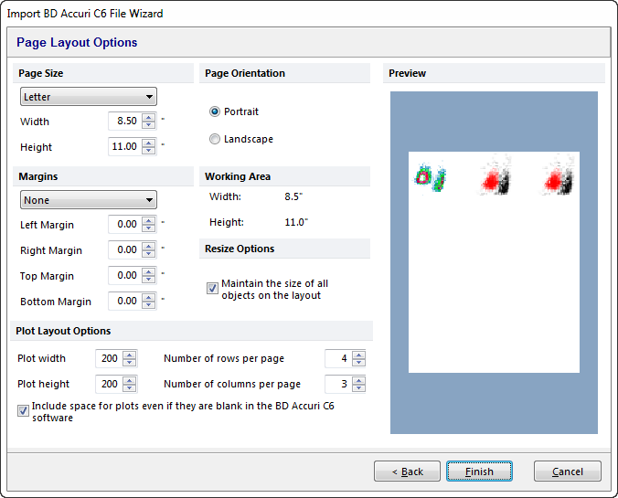Increase the Plot width value
The height and width of the screenshot is (498, 618).
click(x=130, y=355)
